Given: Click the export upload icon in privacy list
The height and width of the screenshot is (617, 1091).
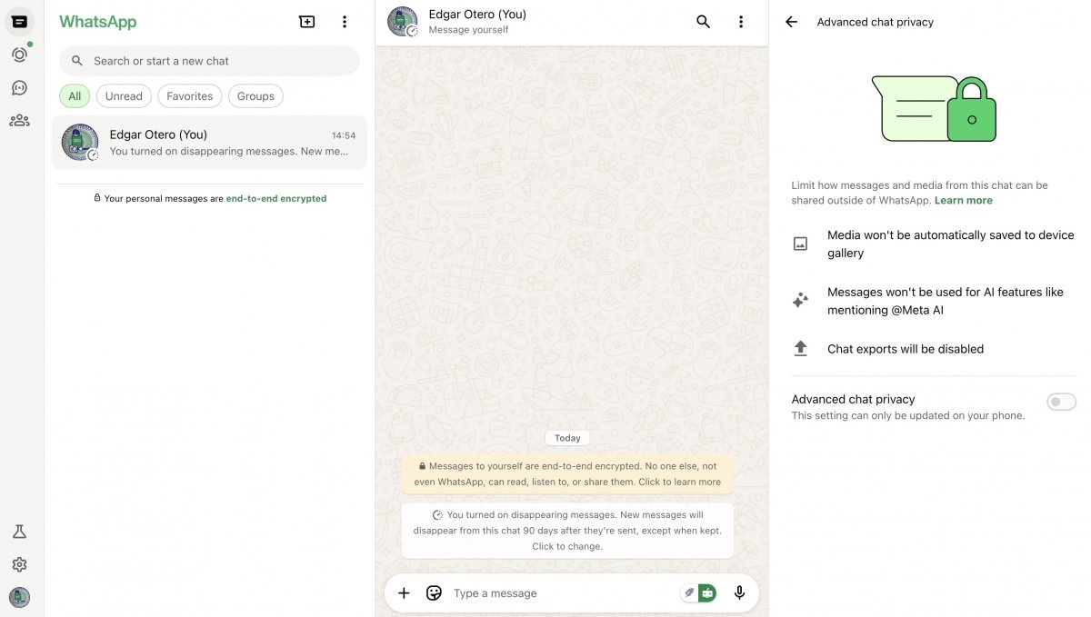Looking at the screenshot, I should (800, 349).
